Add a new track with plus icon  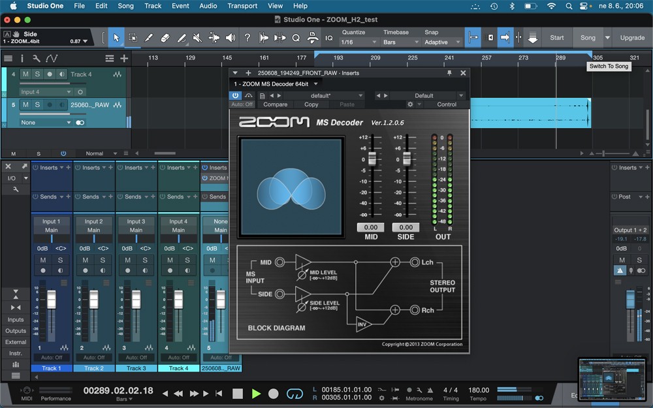[x=124, y=58]
